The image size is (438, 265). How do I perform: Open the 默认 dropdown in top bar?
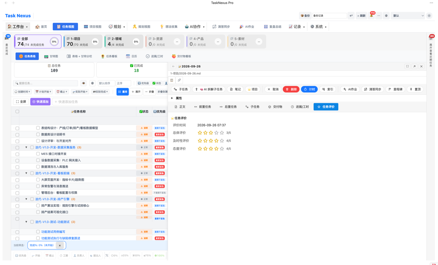coord(408,16)
